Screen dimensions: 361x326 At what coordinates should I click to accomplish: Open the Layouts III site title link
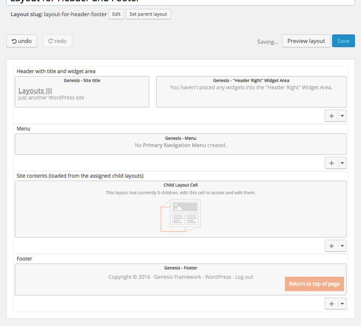click(x=35, y=91)
